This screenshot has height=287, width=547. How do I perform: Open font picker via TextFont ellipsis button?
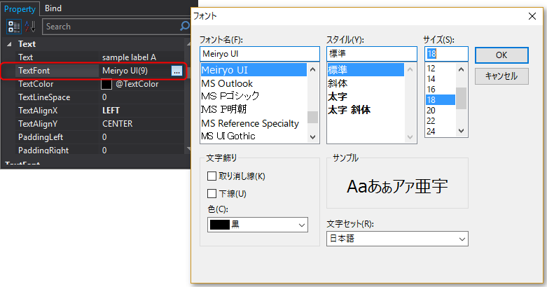(176, 71)
